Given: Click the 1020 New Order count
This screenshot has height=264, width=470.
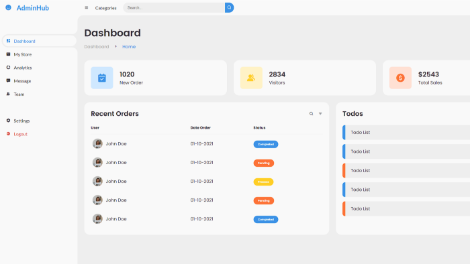Looking at the screenshot, I should coord(127,74).
